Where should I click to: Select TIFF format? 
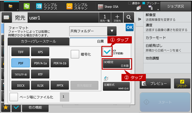21,52
